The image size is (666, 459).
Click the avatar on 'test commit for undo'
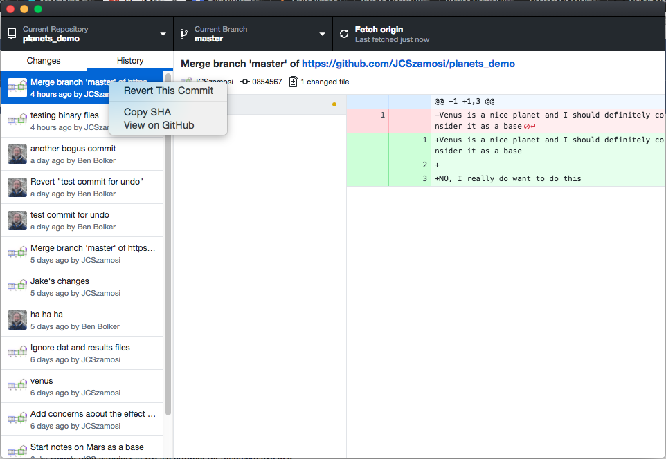[17, 221]
